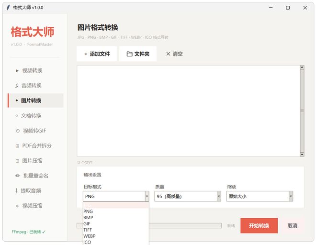Open 批量重命名 batch rename tool
This screenshot has width=316, height=245.
pos(36,176)
